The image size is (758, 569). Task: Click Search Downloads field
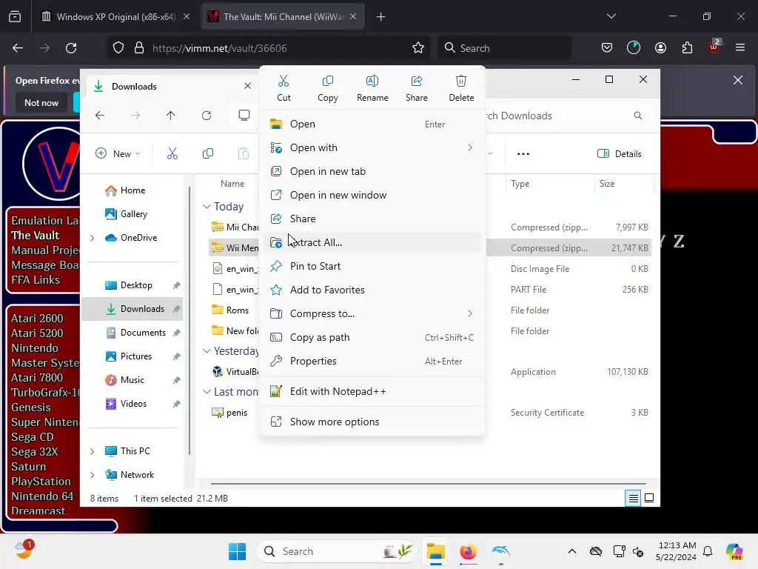pyautogui.click(x=566, y=116)
